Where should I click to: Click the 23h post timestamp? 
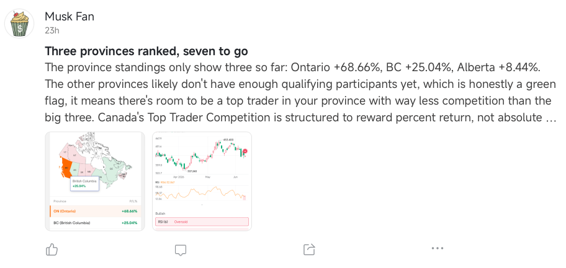coord(52,30)
